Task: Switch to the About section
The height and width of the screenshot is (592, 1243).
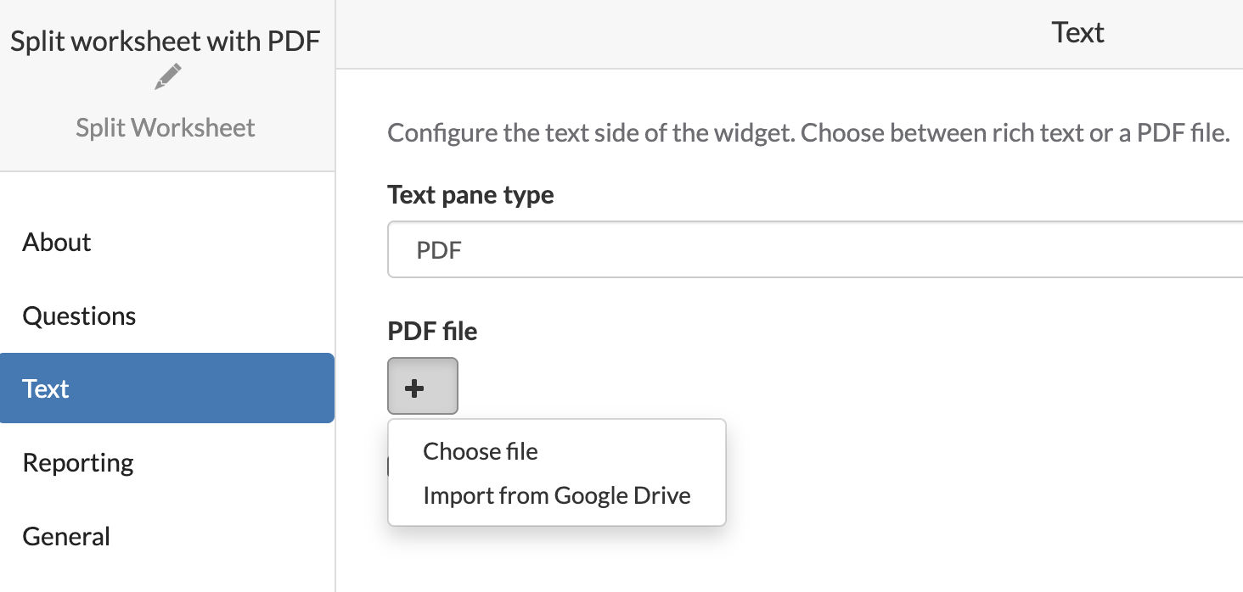Action: click(x=56, y=243)
